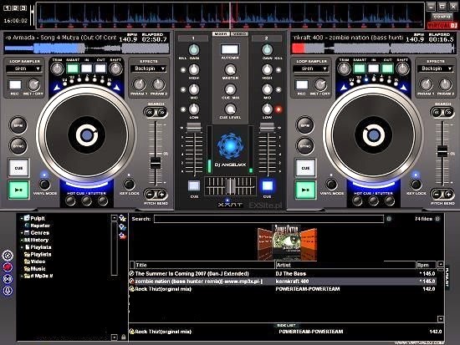Viewport: 460px width, 345px height.
Task: Select The Summer Is Coming 2007 track
Action: click(283, 274)
